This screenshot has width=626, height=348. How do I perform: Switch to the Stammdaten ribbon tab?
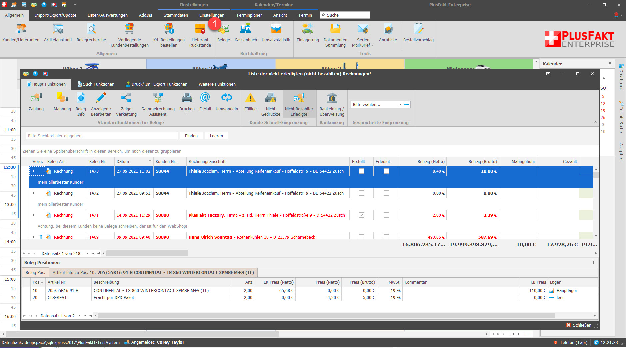tap(176, 15)
